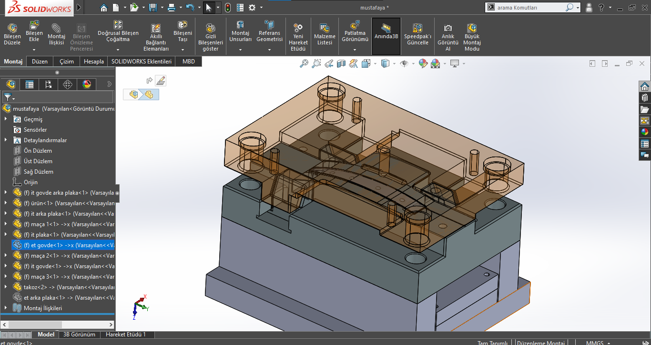Click Bileşen Düzele (Edit Component) tool
651x345 pixels.
(x=12, y=34)
